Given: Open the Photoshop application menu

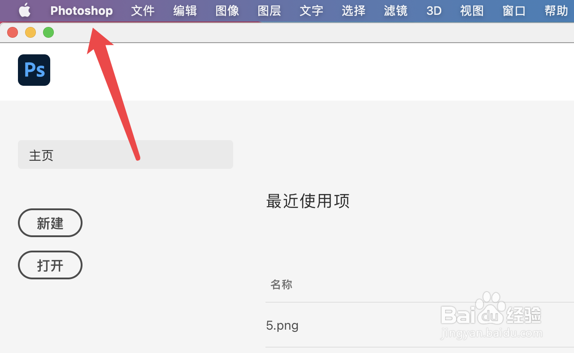Looking at the screenshot, I should coord(82,11).
